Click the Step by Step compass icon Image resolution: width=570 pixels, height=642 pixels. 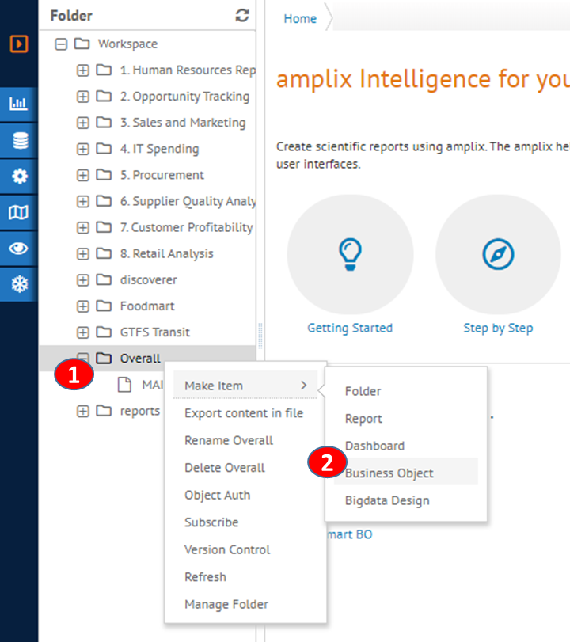click(x=498, y=254)
